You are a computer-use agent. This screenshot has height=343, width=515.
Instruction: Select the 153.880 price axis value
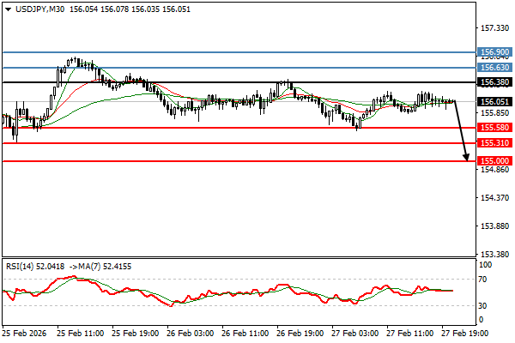(x=495, y=226)
